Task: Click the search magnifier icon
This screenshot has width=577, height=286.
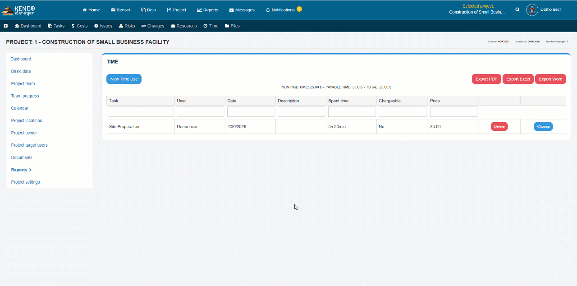Action: (517, 9)
